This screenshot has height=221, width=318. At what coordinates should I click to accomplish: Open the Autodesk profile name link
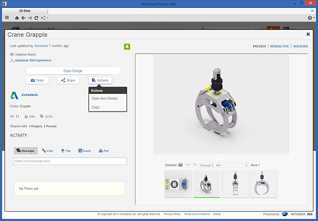pyautogui.click(x=30, y=95)
